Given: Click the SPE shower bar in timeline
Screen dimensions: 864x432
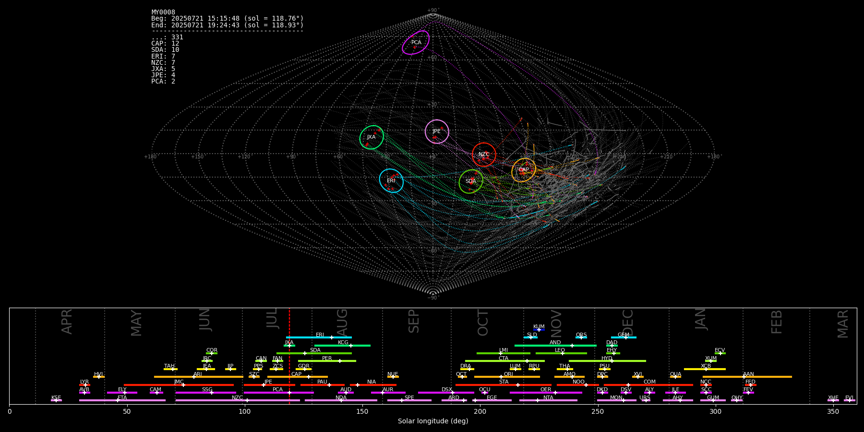Looking at the screenshot, I should tap(409, 400).
